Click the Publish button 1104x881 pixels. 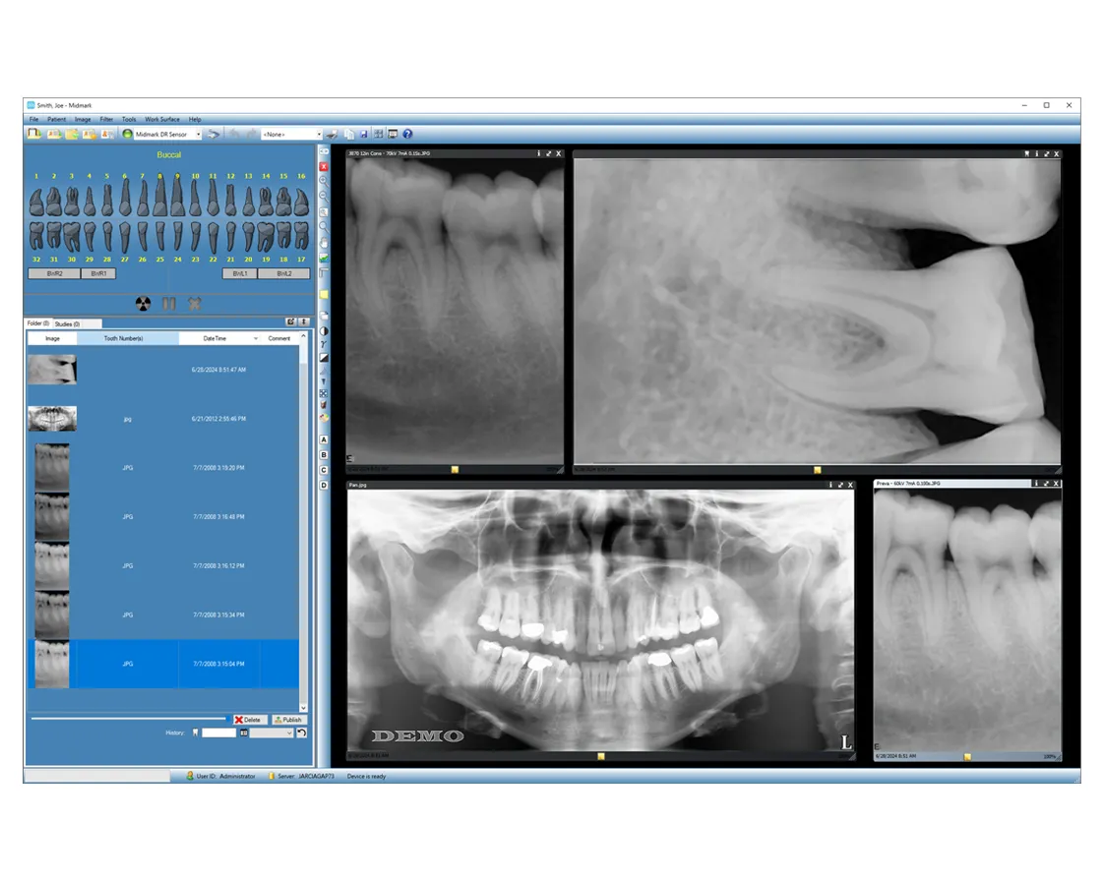288,719
